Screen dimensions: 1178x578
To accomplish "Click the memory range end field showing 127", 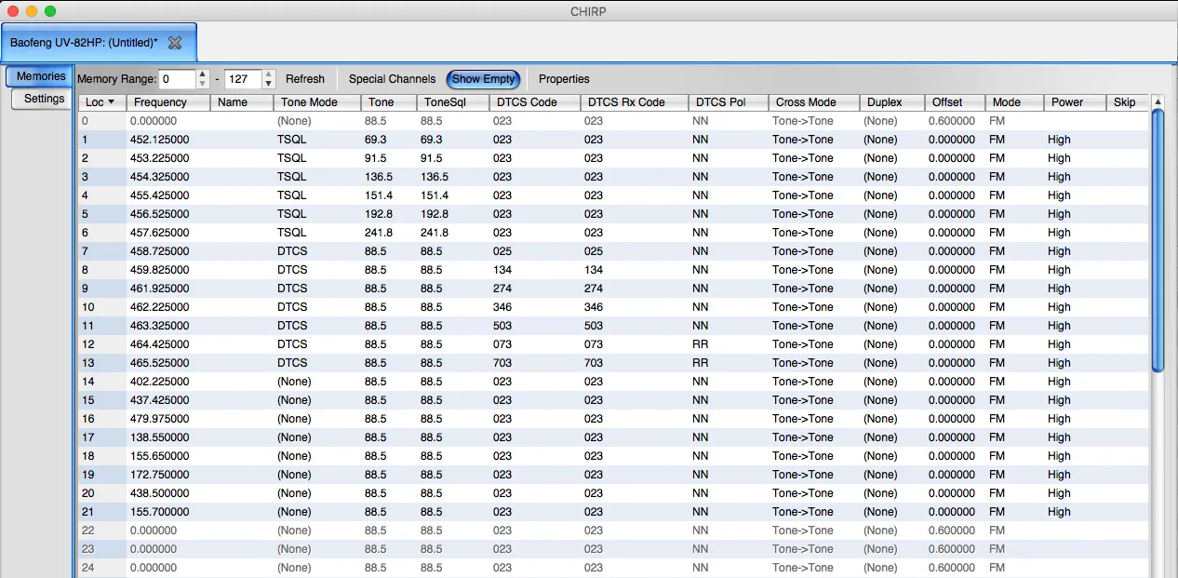I will 242,79.
